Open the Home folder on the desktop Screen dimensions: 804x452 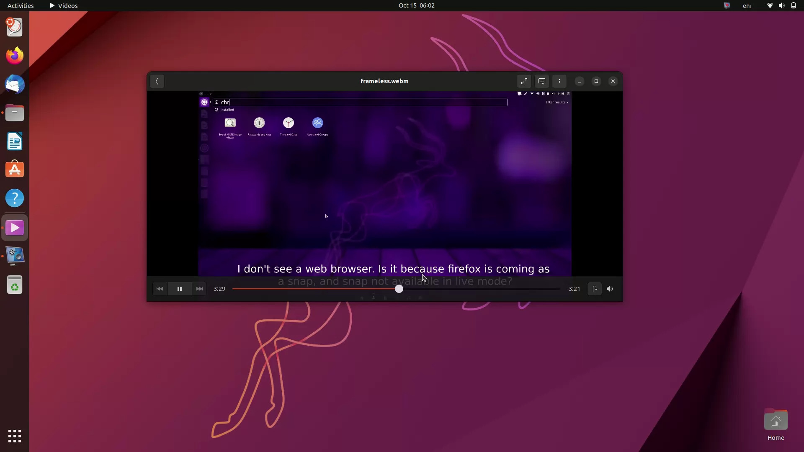point(776,420)
